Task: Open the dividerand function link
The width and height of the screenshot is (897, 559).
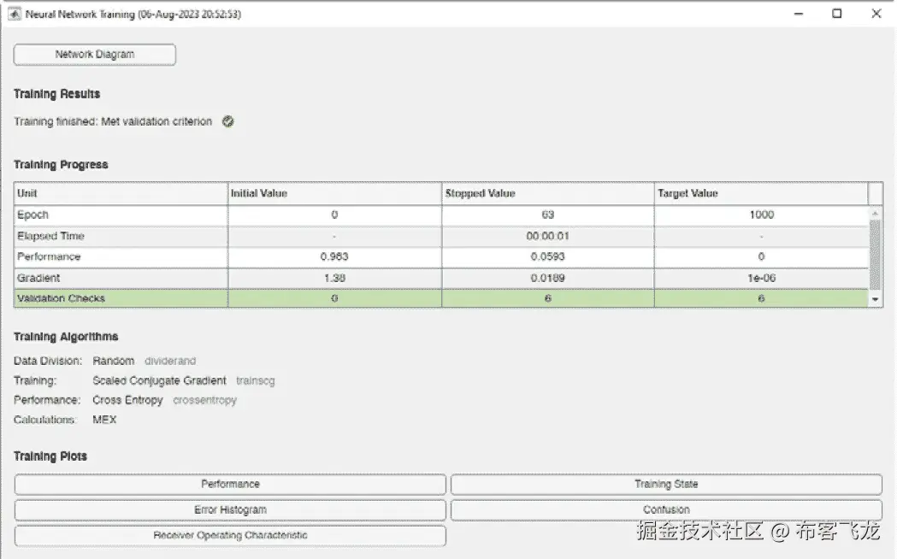Action: [169, 361]
